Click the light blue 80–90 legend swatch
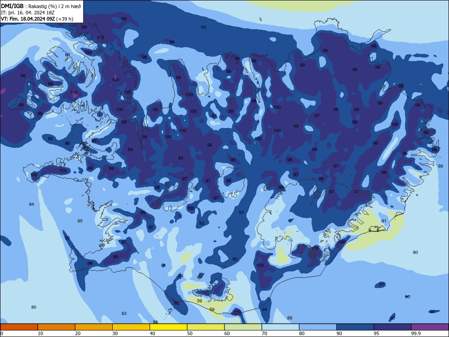Viewport: 449px width, 337px height. point(317,327)
